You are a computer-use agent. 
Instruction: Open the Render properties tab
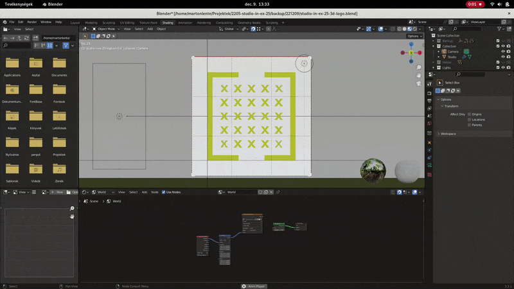[429, 93]
